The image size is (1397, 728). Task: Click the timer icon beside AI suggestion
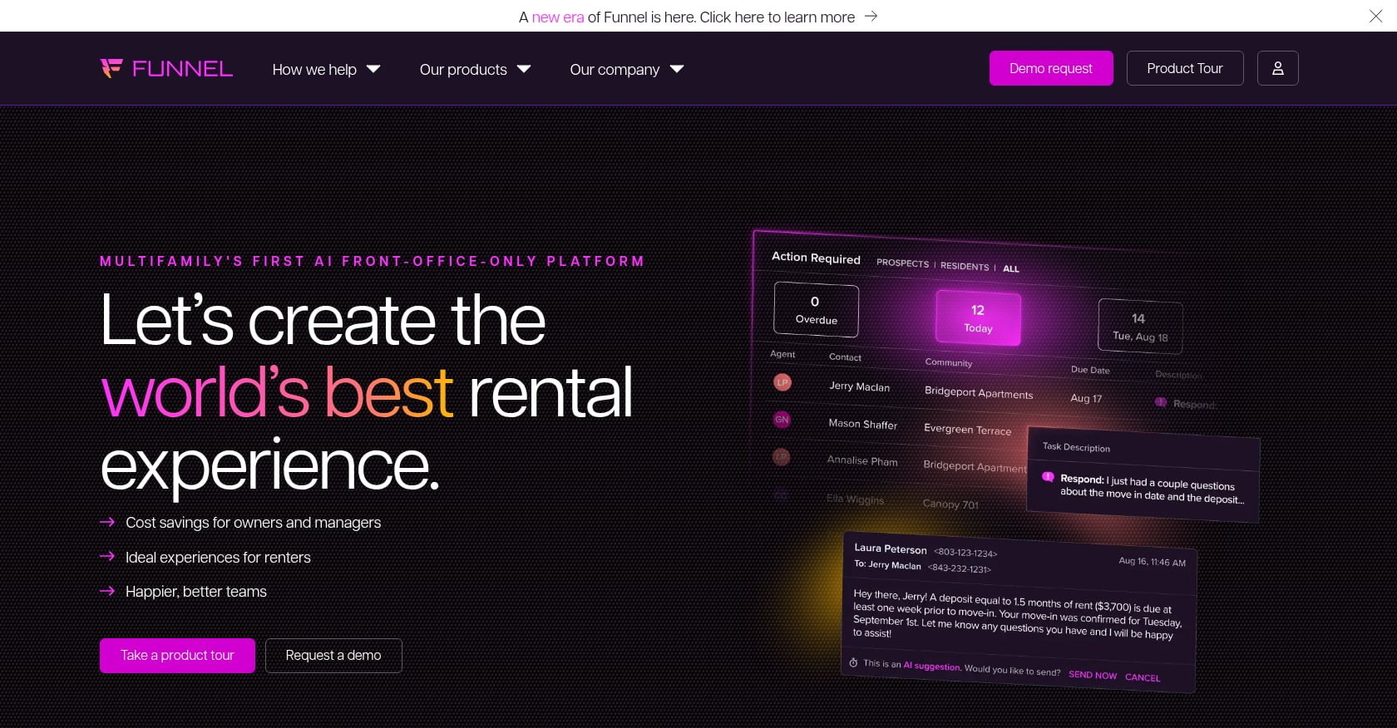coord(853,662)
